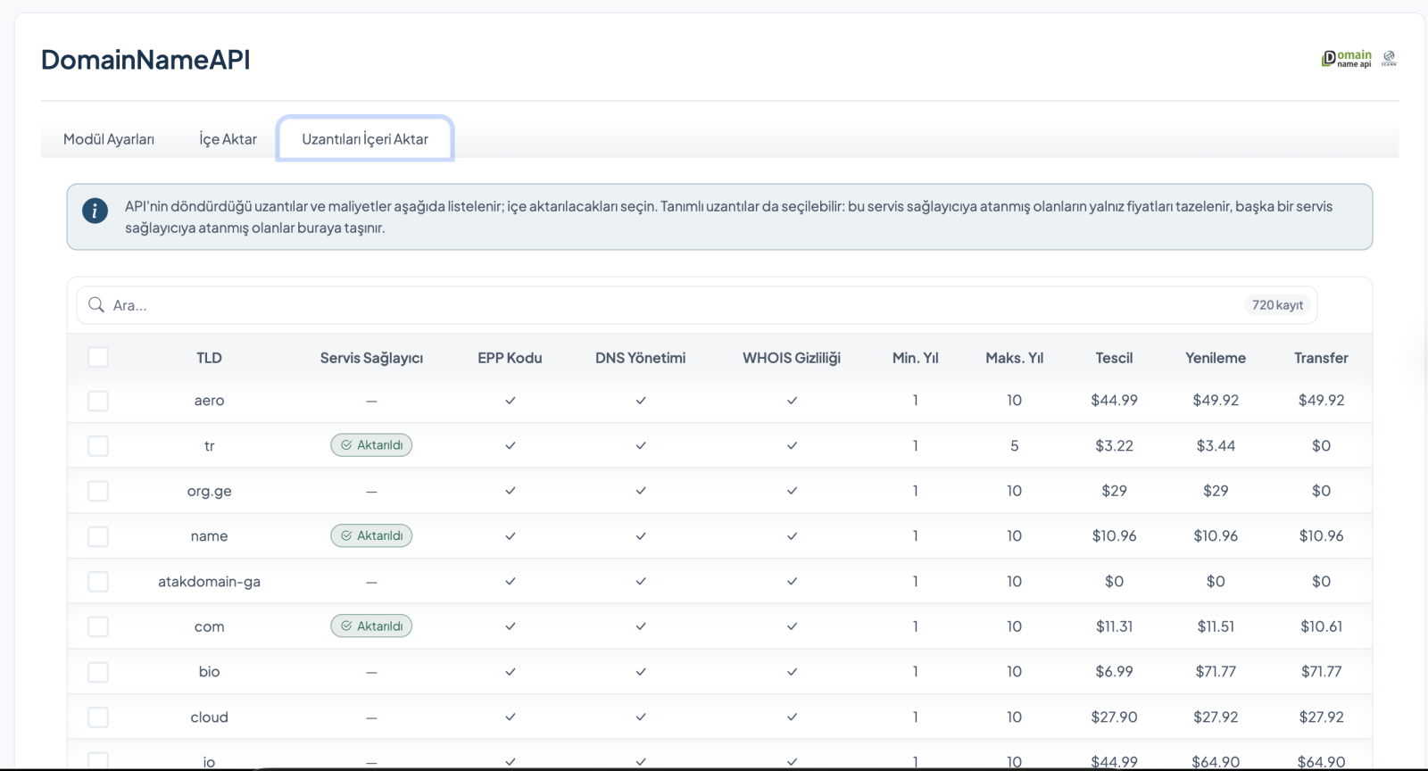Click the DNS Yönetimi checkmark for tr
The image size is (1428, 771).
click(x=641, y=445)
